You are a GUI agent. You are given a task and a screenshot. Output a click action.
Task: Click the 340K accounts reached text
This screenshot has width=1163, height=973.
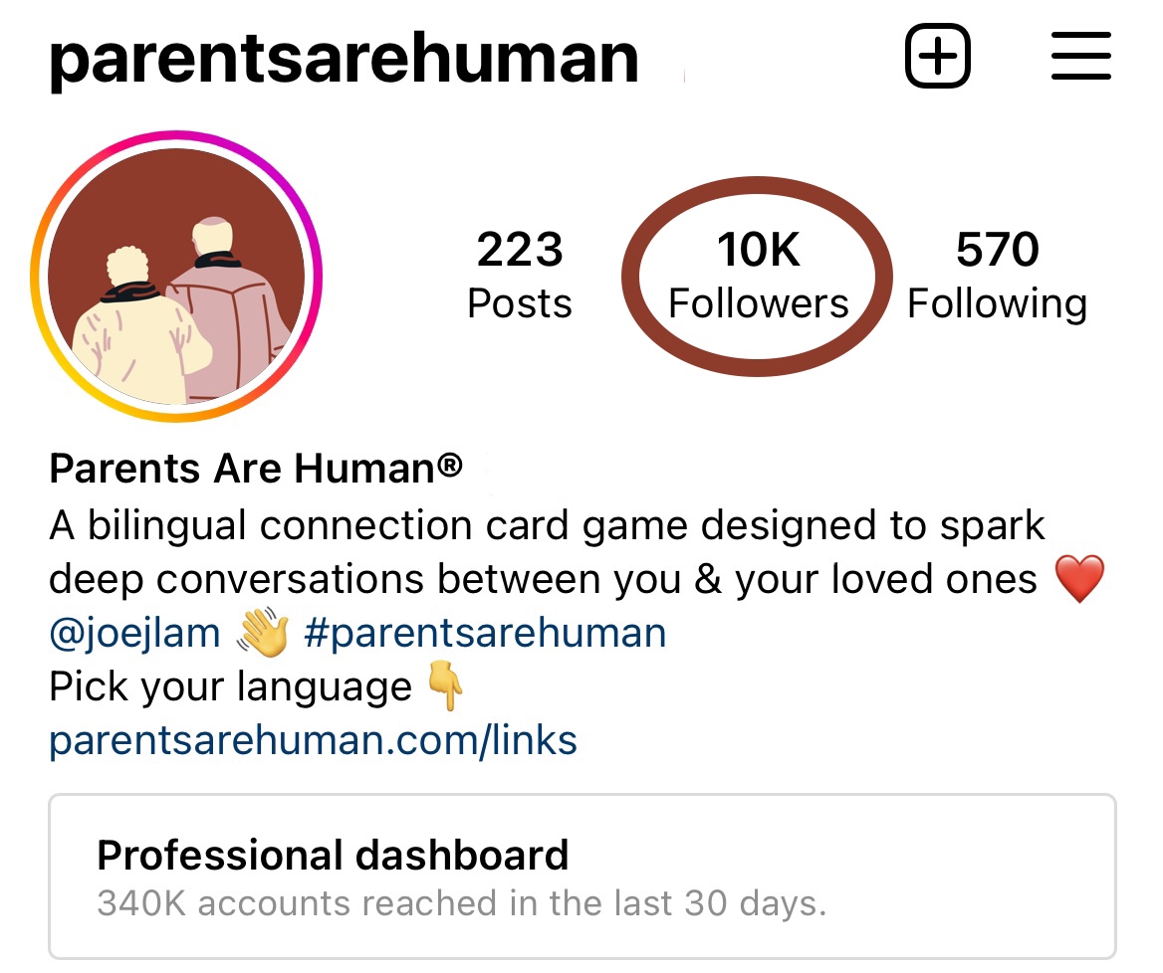461,903
